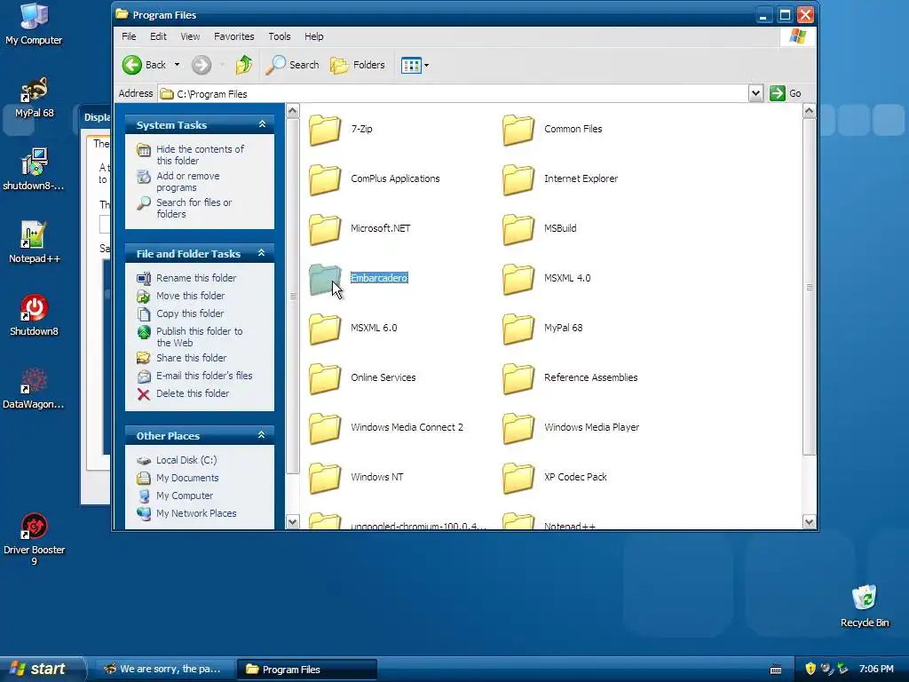Click the Program Files taskbar button
Viewport: 909px width, 682px height.
(x=306, y=670)
